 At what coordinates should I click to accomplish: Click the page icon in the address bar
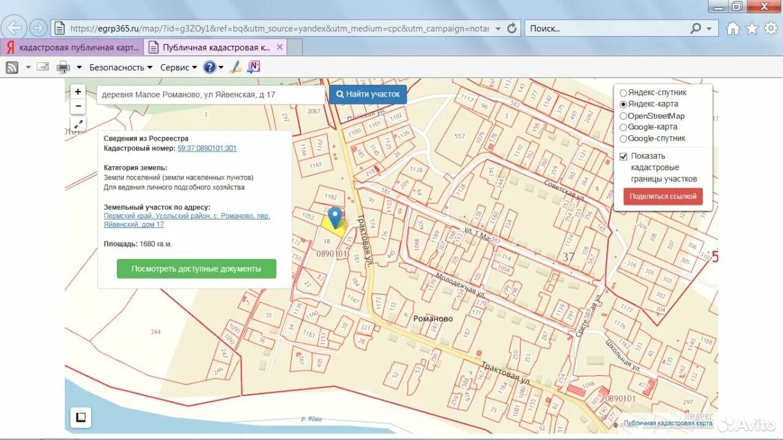point(59,28)
